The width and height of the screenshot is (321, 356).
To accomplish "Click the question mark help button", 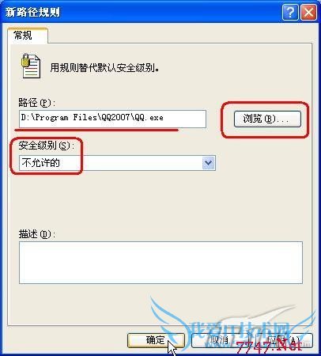I will [x=290, y=12].
